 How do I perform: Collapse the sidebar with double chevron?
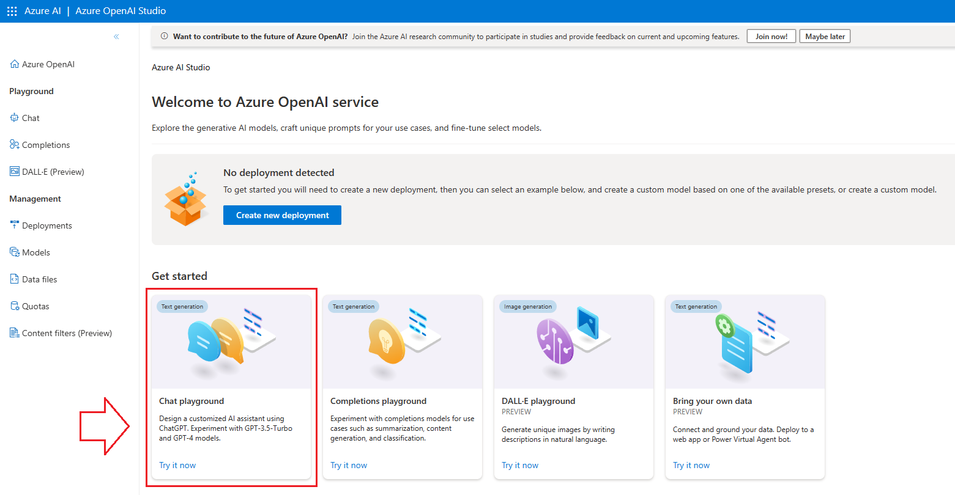(x=116, y=37)
